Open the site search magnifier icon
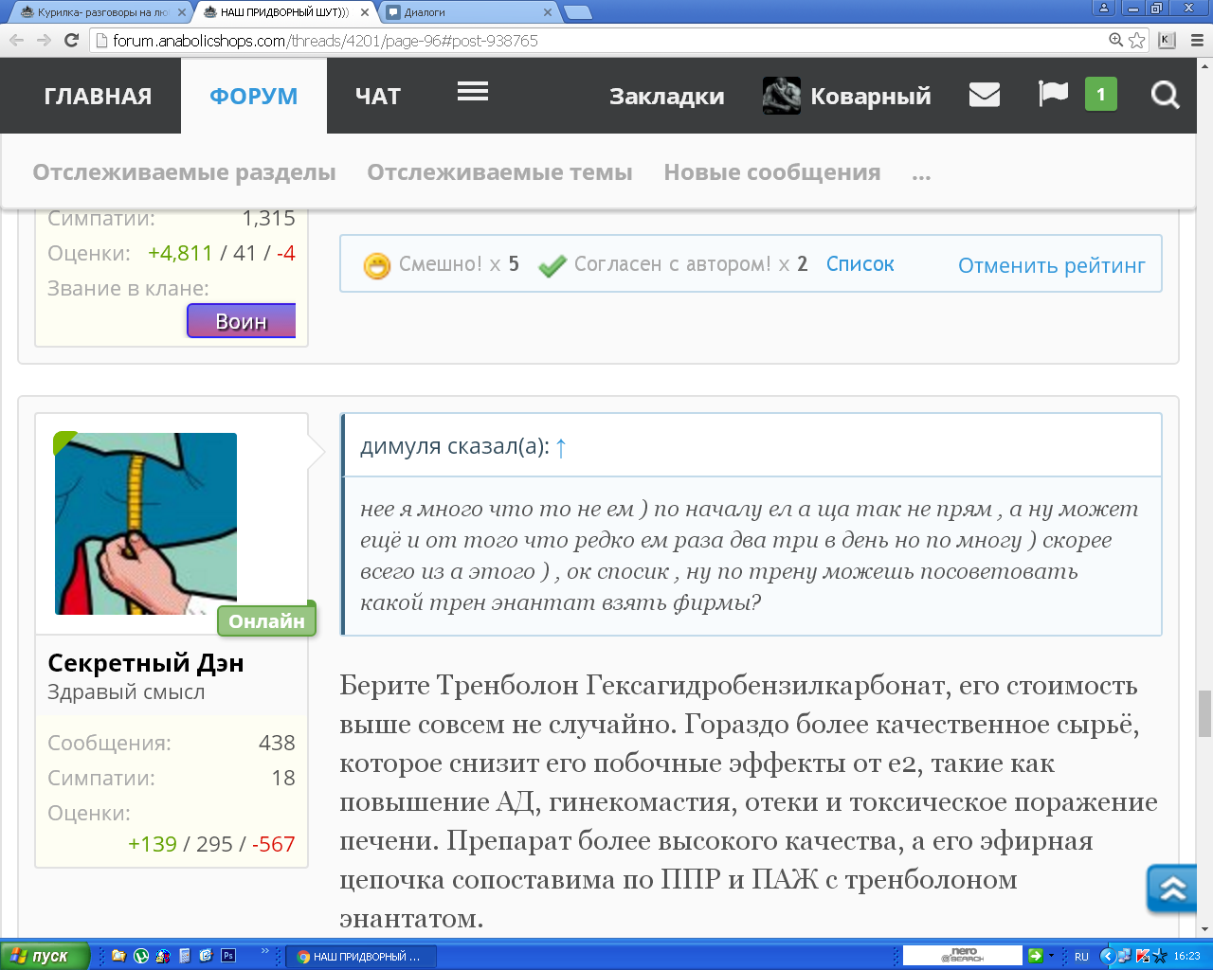 point(1165,95)
